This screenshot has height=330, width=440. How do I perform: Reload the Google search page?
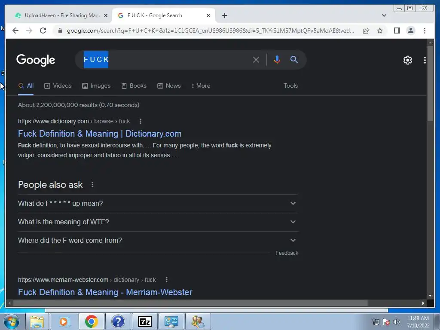click(43, 31)
